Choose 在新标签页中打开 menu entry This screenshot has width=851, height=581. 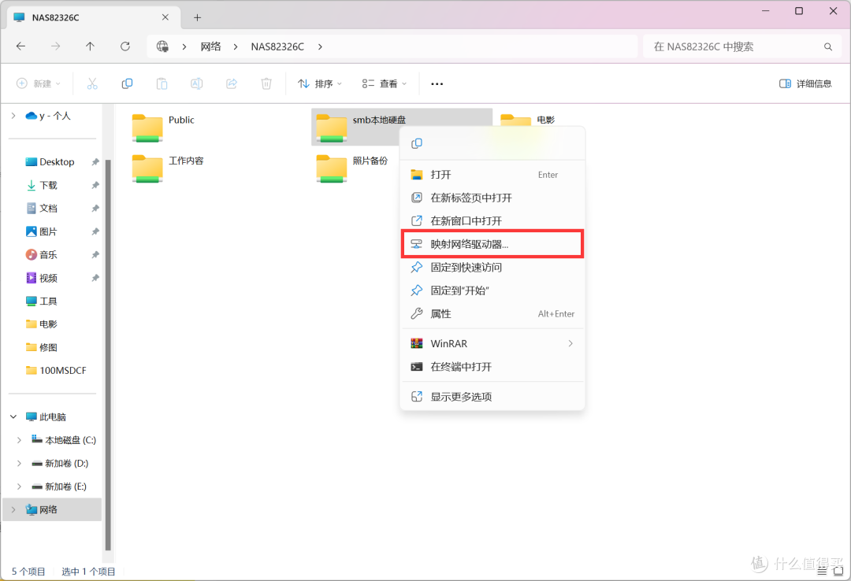(x=492, y=198)
